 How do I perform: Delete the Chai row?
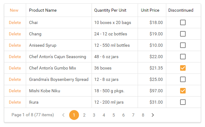coord(15,22)
